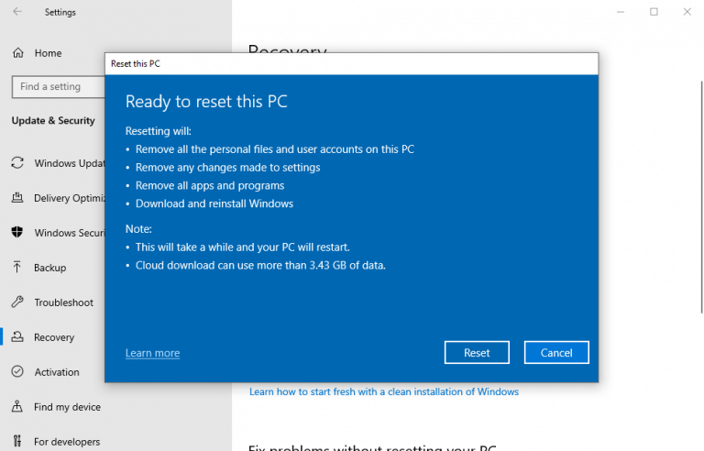
Task: Click the 'Update & Security' sidebar heading
Action: coord(53,121)
